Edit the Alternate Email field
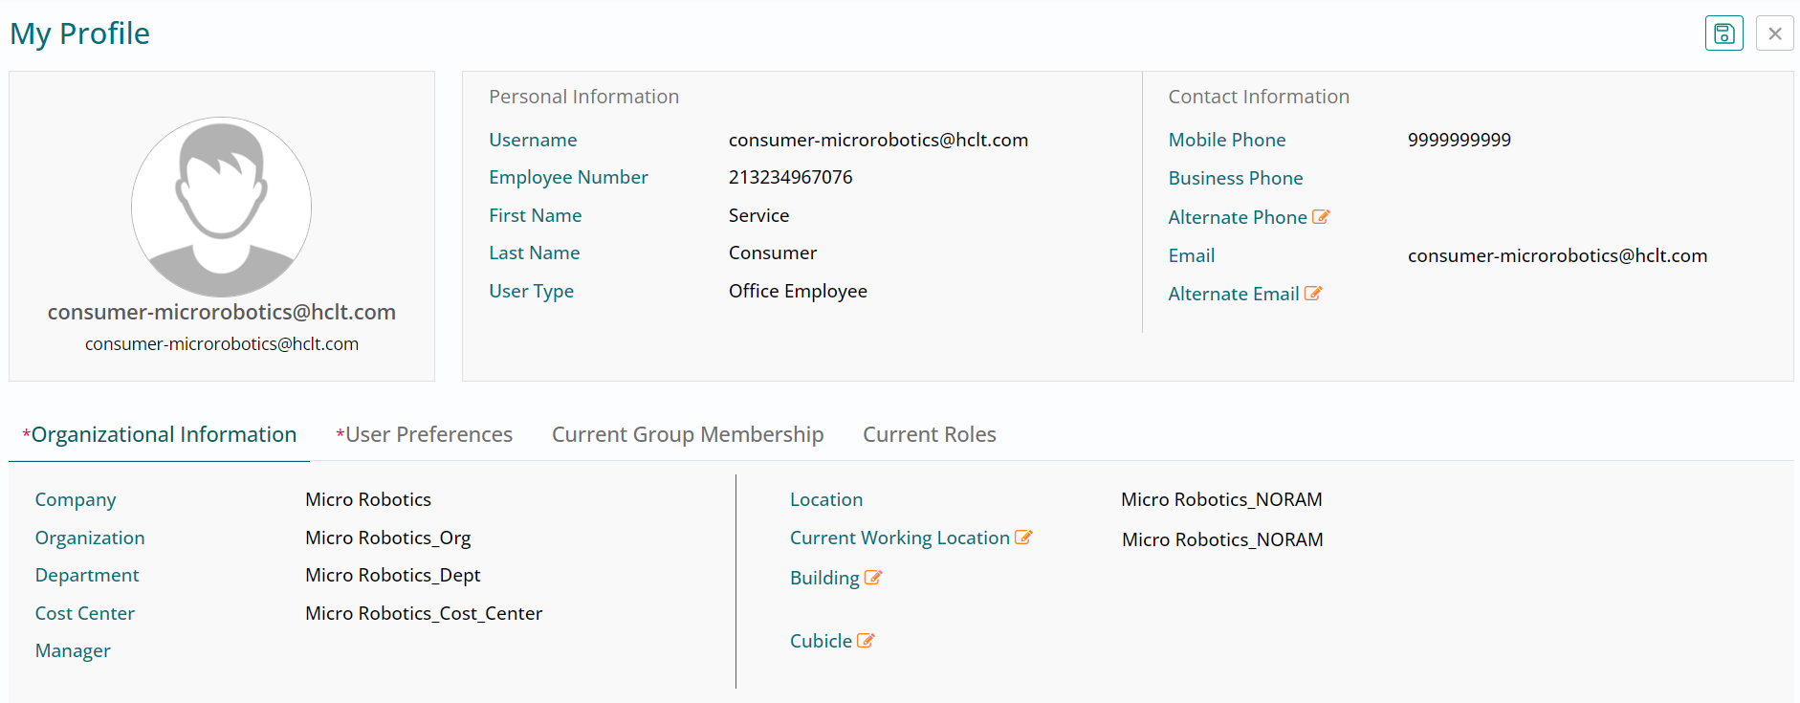This screenshot has height=703, width=1800. click(1313, 294)
